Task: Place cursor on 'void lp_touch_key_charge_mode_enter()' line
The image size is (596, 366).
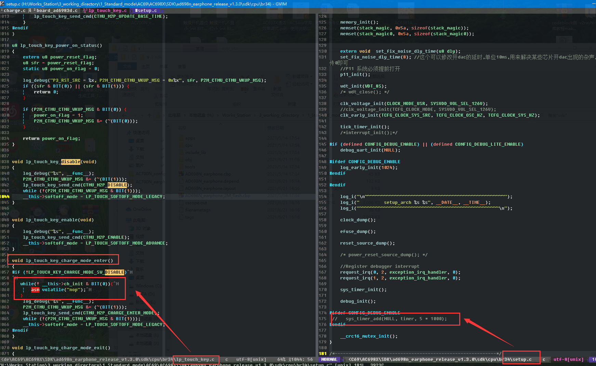Action: 62,261
